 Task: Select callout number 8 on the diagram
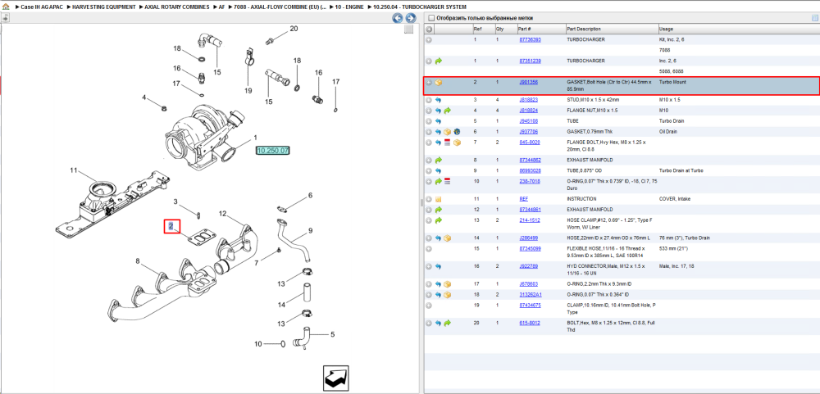pos(138,260)
